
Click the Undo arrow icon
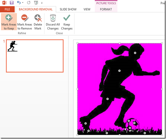[x=19, y=3]
